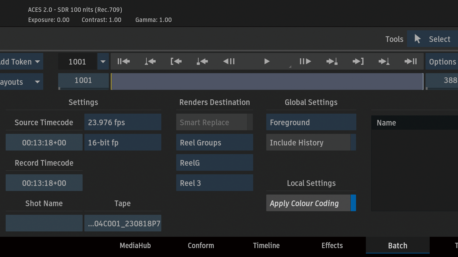
Task: Click the Options button
Action: (442, 62)
